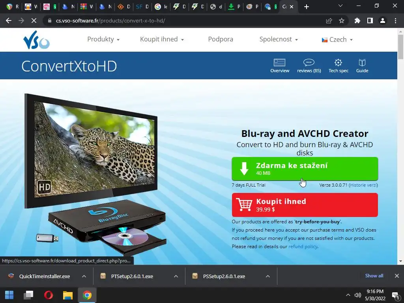Switch to the Google browser tab

pos(161,7)
